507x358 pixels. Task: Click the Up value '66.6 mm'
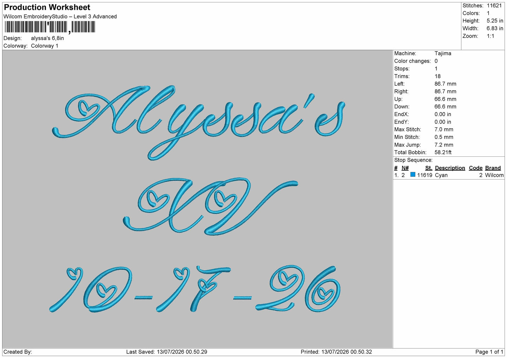point(445,99)
